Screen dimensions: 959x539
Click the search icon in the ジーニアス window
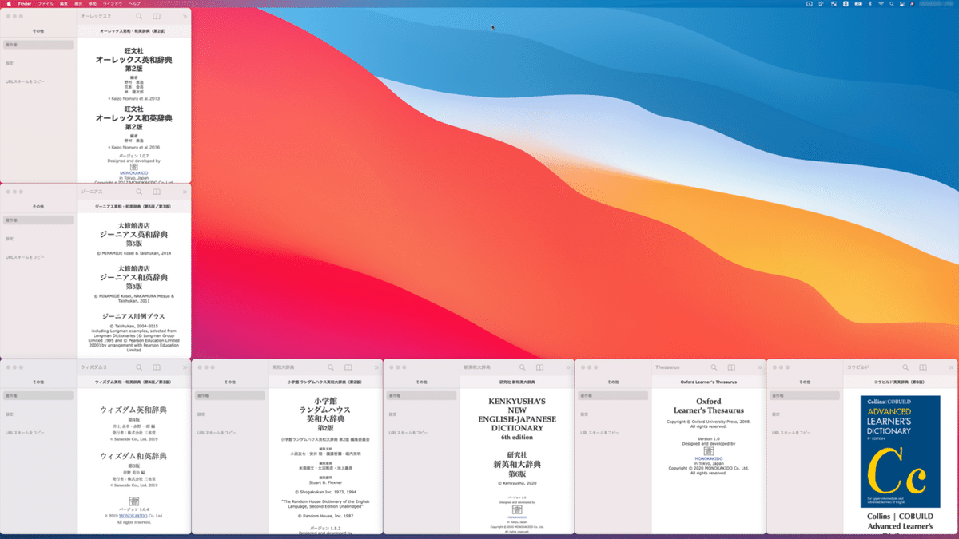coord(139,192)
